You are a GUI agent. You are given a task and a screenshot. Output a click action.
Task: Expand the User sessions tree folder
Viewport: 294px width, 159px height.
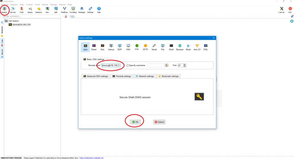[x=6, y=21]
